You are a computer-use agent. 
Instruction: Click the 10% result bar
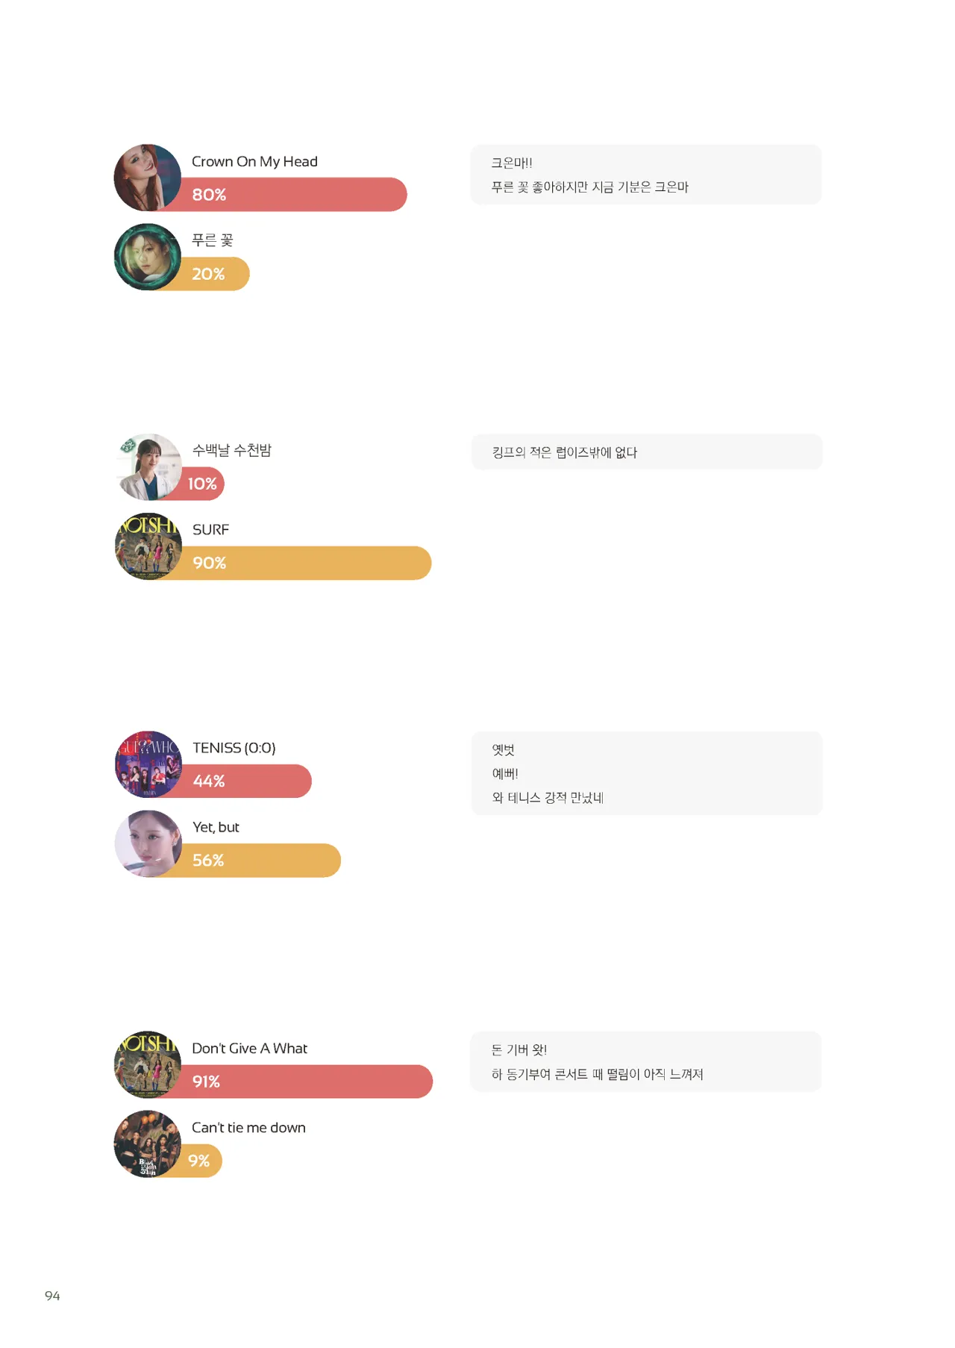coord(204,484)
